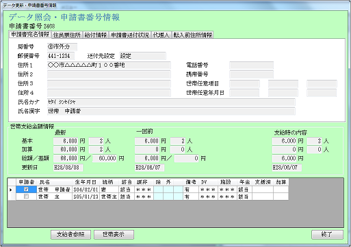
Task: Open the 申請書宛名情報 tab
Action: point(30,35)
